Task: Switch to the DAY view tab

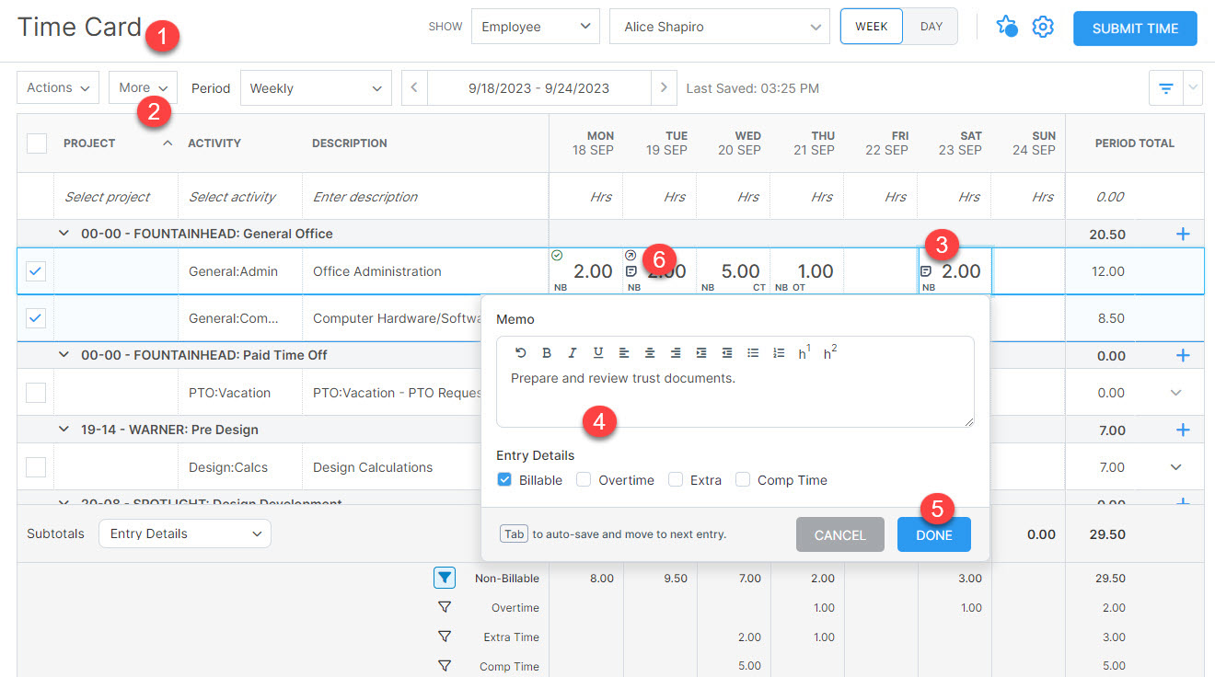Action: click(x=930, y=27)
